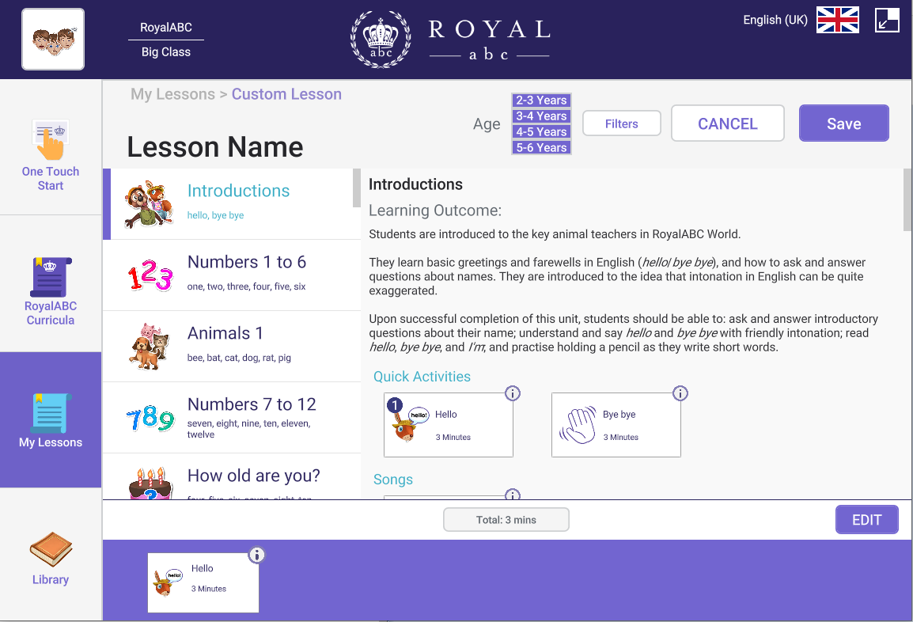This screenshot has width=913, height=622.
Task: Click the Total: 3 mins indicator
Action: point(506,519)
